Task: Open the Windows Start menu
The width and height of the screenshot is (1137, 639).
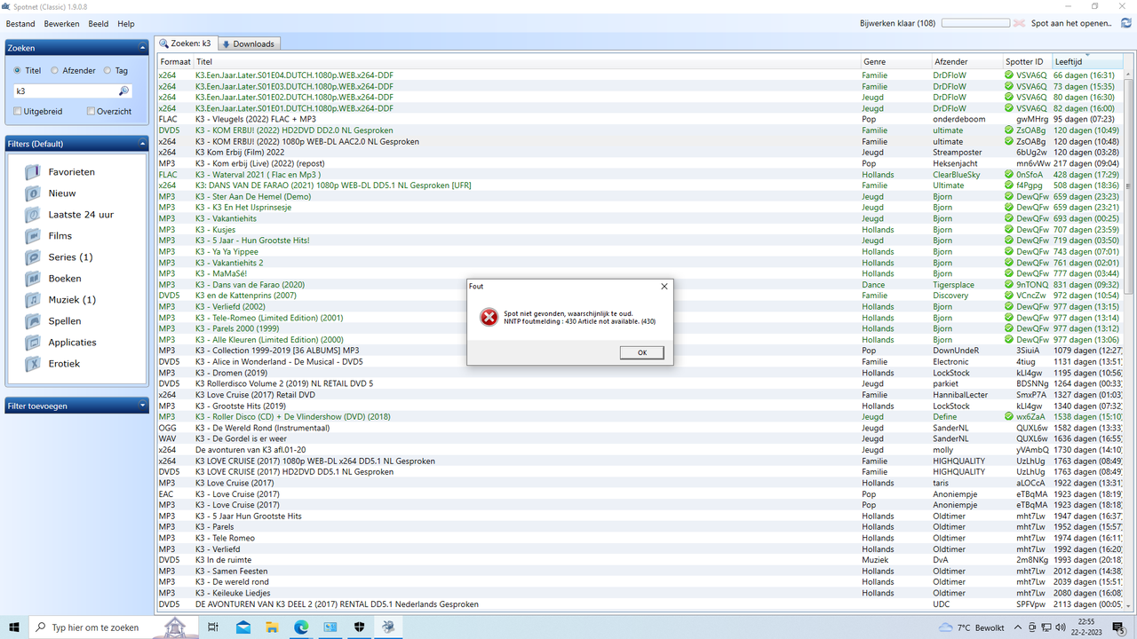Action: [x=15, y=627]
